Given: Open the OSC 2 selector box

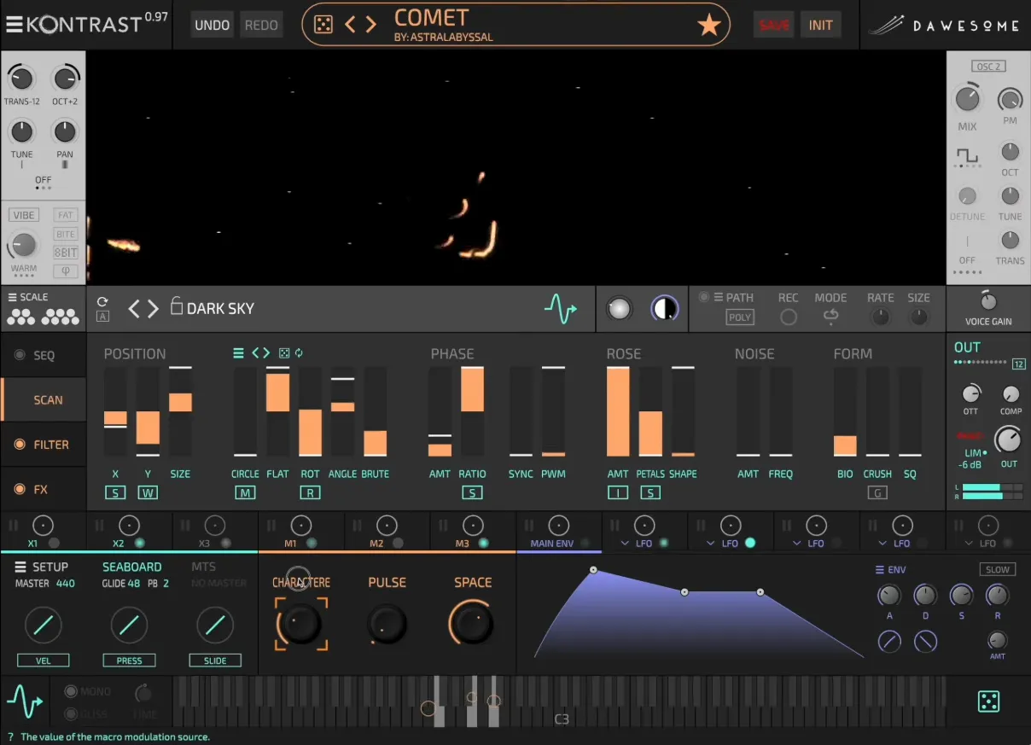Looking at the screenshot, I should click(987, 67).
